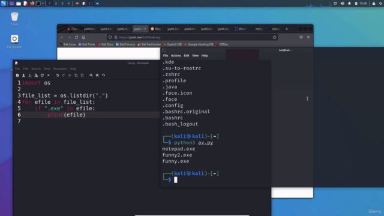The width and height of the screenshot is (384, 216).
Task: Click the lock screen icon in panel
Action: (374, 4)
